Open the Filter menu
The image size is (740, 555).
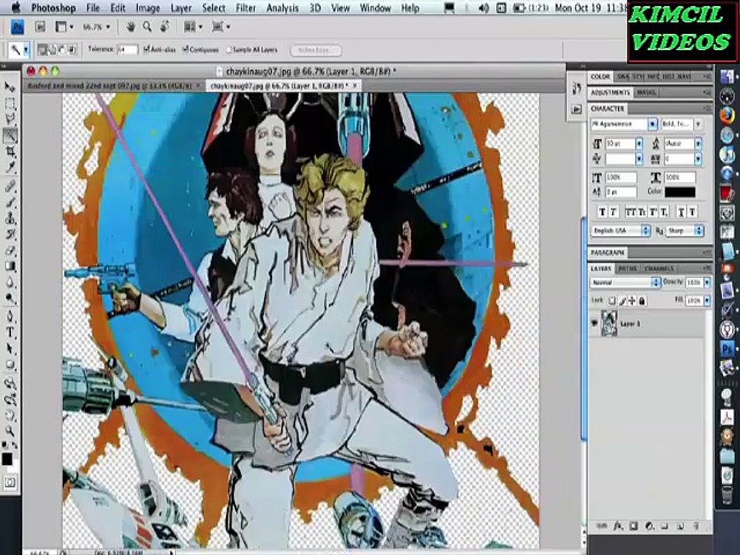click(245, 8)
